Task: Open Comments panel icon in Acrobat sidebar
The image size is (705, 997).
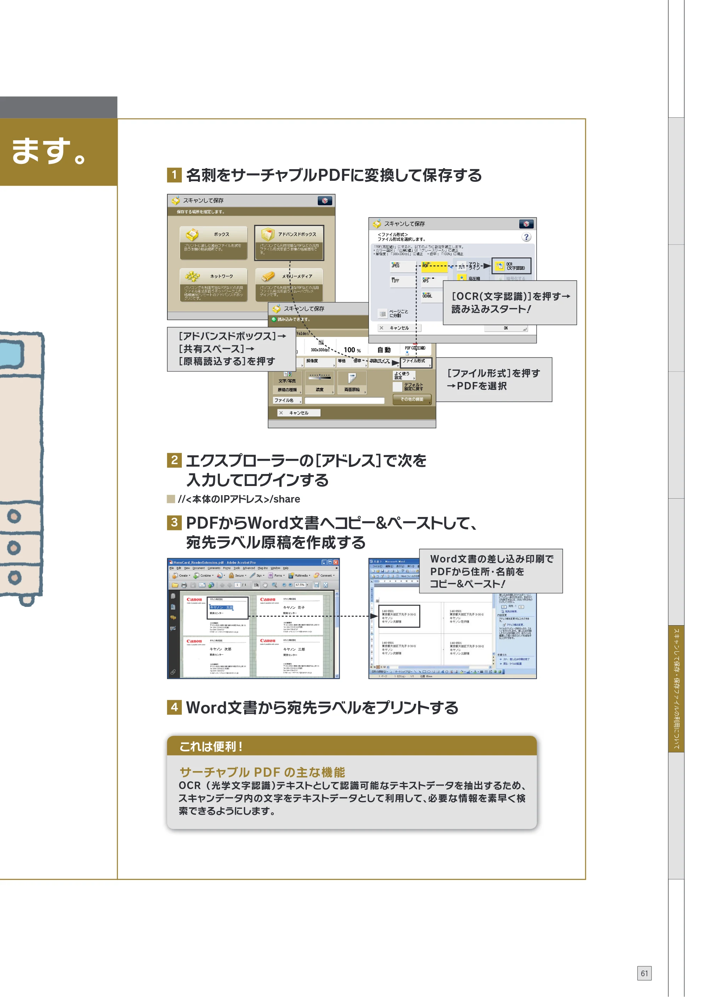Action: coord(173,617)
